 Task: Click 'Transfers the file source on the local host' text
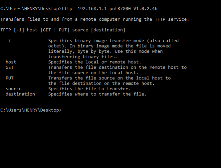(x=109, y=78)
